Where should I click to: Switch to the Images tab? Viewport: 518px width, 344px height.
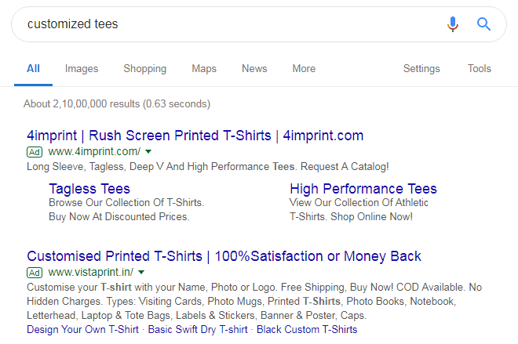pos(82,69)
